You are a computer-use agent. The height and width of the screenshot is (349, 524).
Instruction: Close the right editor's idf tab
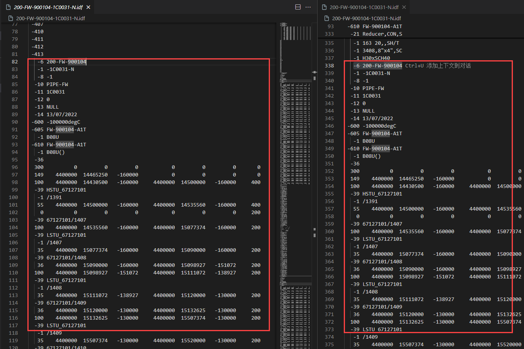pyautogui.click(x=404, y=7)
